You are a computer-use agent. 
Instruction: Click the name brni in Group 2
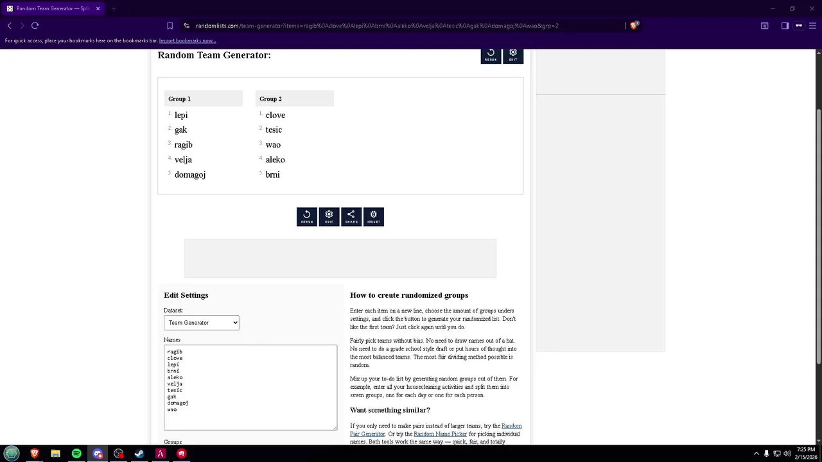click(272, 175)
